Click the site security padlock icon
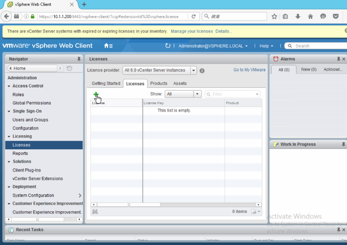 [32, 16]
